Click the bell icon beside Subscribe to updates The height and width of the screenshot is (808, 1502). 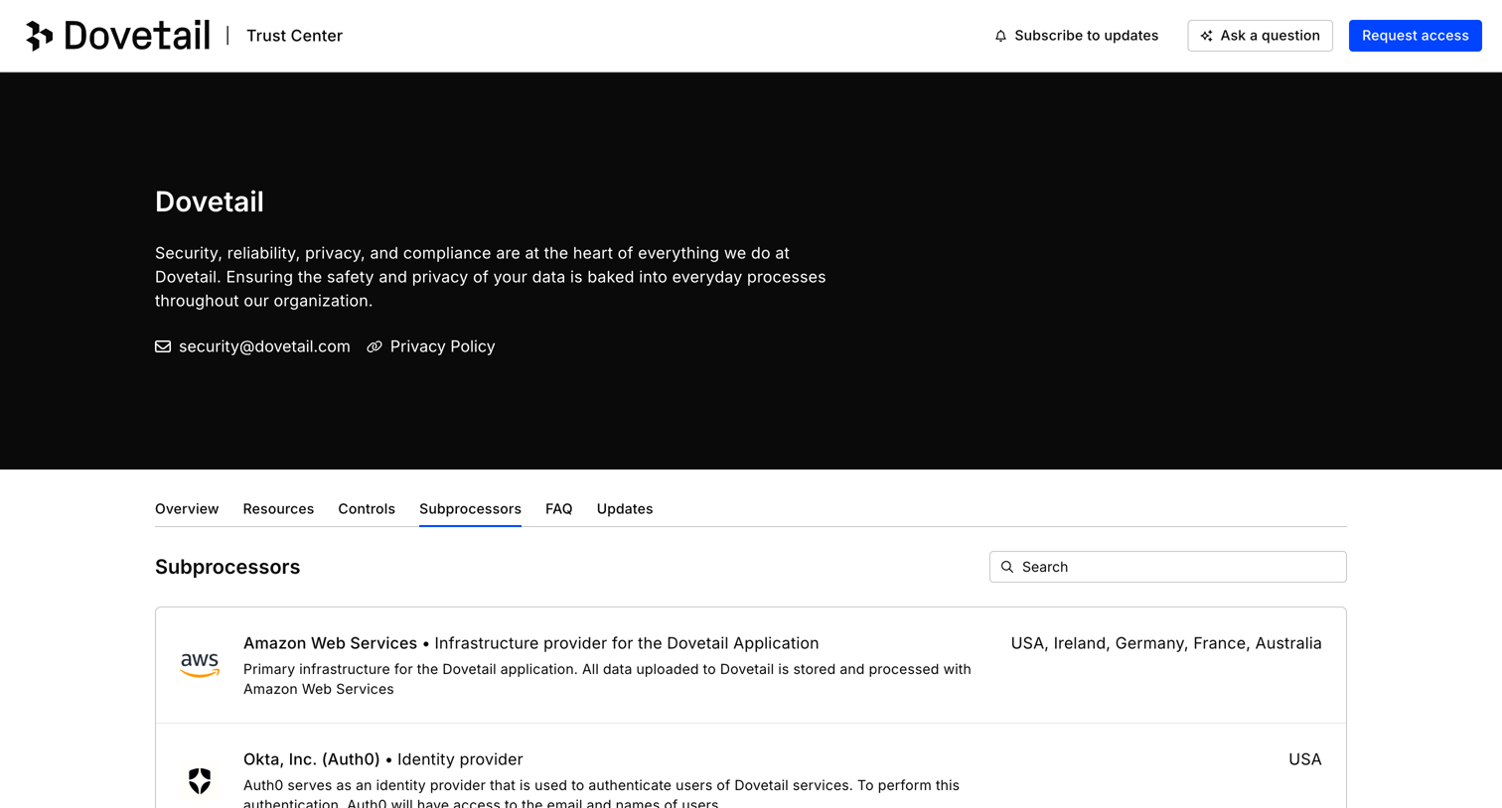1000,36
